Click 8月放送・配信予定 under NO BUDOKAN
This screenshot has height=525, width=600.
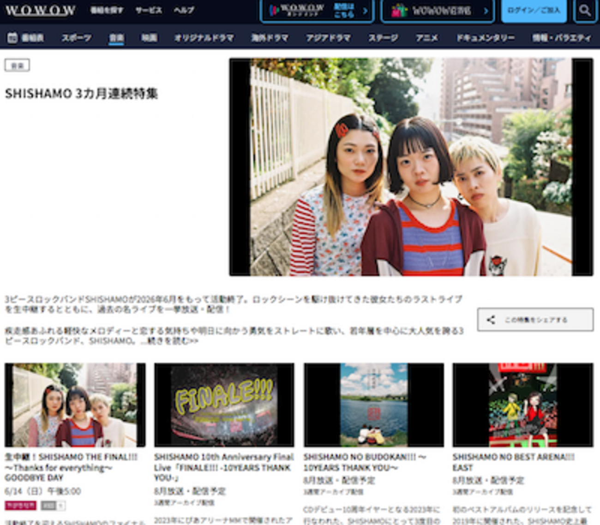tap(339, 481)
